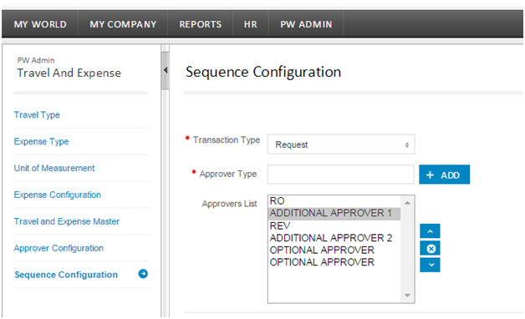Click the up arrow of approvers list scrollbar

[x=407, y=203]
